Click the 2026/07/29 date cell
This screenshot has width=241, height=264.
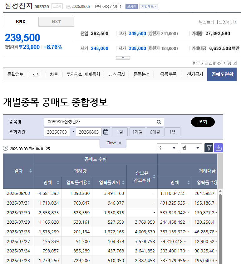(x=18, y=222)
